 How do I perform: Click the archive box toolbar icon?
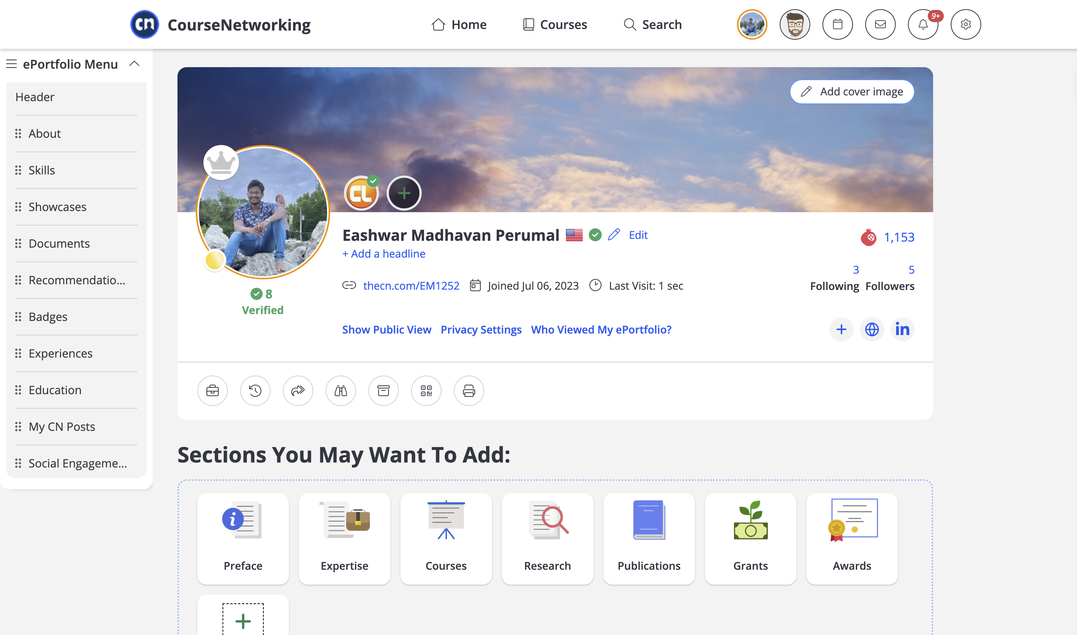[x=384, y=391]
